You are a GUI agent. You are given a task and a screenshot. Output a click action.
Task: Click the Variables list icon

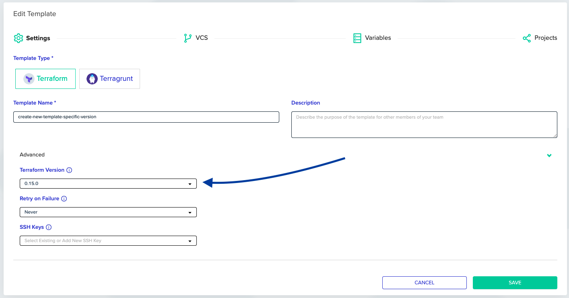[x=357, y=38]
